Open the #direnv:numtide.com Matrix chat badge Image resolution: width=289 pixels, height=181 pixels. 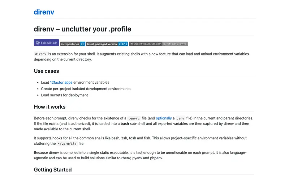coord(158,44)
